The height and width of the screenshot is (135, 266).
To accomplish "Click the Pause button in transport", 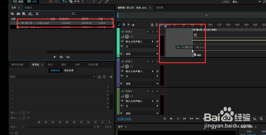I will click(178, 118).
